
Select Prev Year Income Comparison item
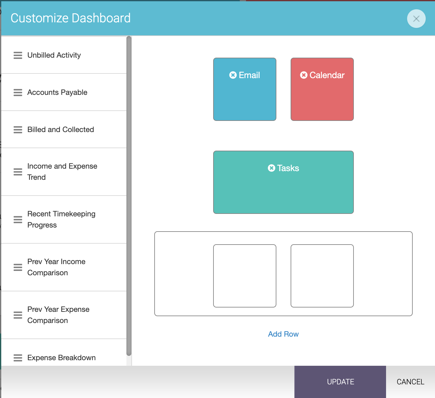click(64, 267)
